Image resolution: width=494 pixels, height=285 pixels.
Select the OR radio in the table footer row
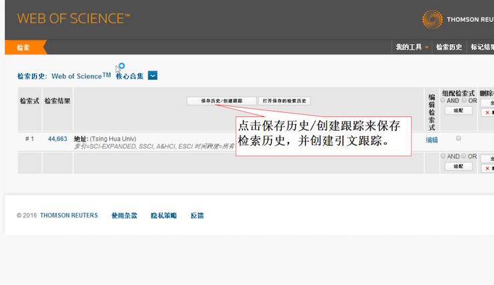pyautogui.click(x=464, y=156)
